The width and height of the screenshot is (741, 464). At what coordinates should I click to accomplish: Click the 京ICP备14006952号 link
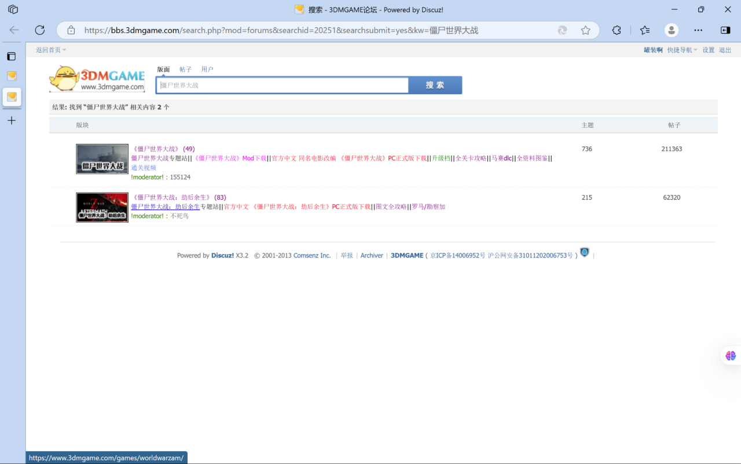point(457,256)
